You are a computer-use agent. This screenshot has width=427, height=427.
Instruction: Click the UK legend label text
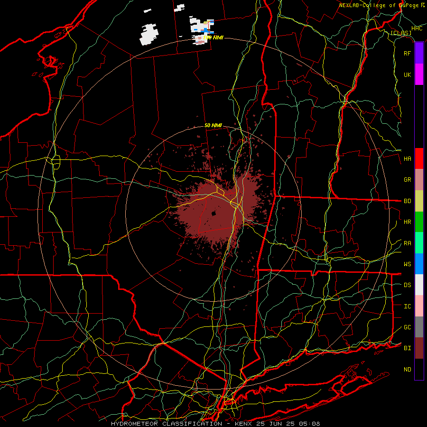click(407, 74)
